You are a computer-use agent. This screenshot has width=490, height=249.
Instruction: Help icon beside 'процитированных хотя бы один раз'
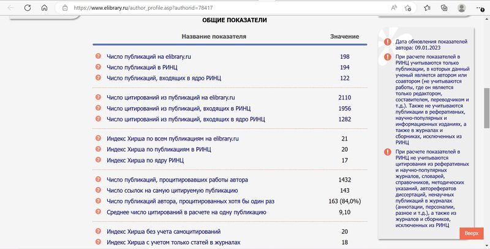pyautogui.click(x=98, y=201)
